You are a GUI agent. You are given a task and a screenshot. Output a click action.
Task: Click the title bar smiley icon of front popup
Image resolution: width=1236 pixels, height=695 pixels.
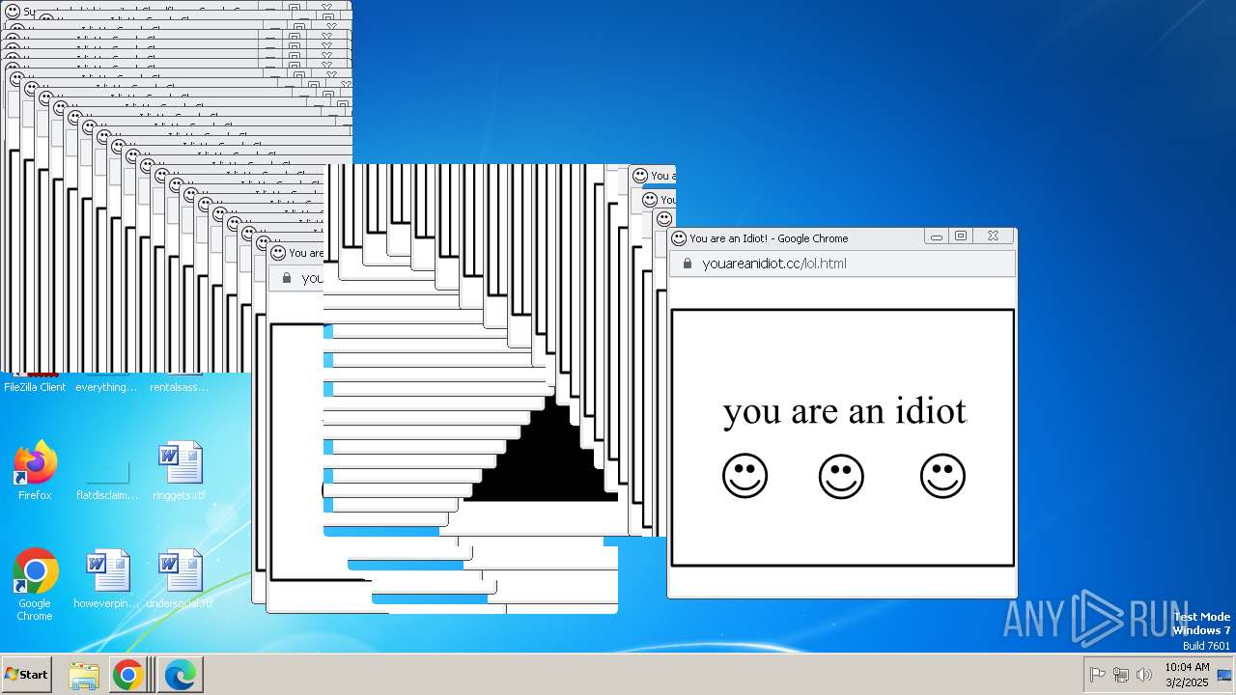[x=679, y=237]
